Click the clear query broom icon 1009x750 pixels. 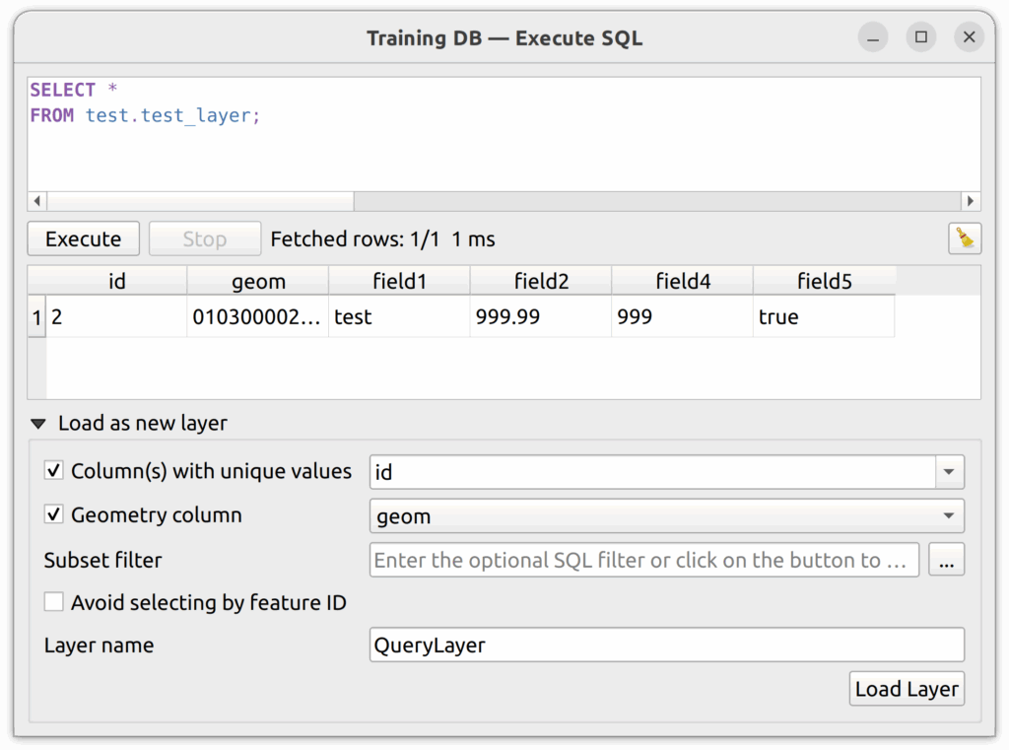click(x=965, y=239)
